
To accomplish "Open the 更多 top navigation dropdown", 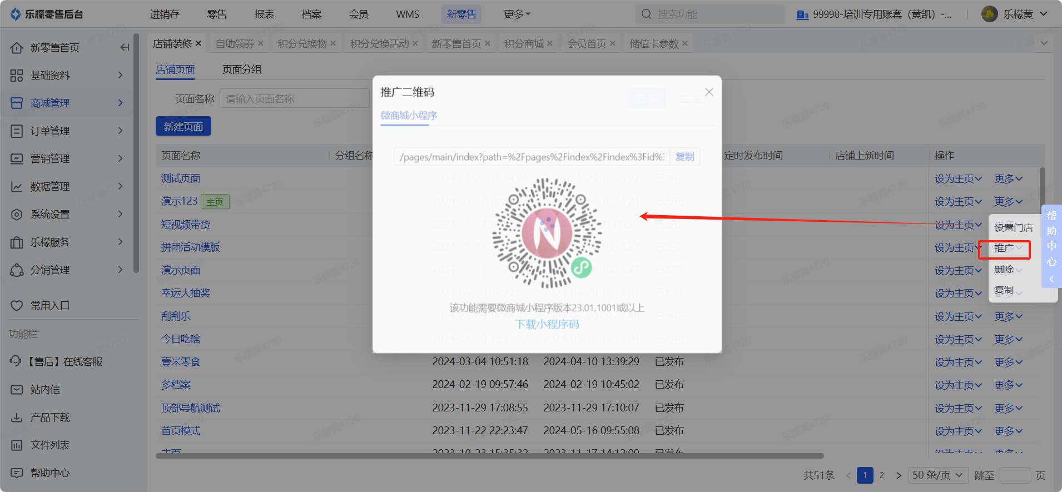I will click(x=517, y=14).
